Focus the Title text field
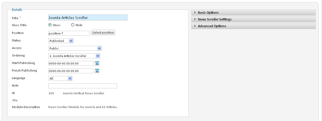 (88, 18)
